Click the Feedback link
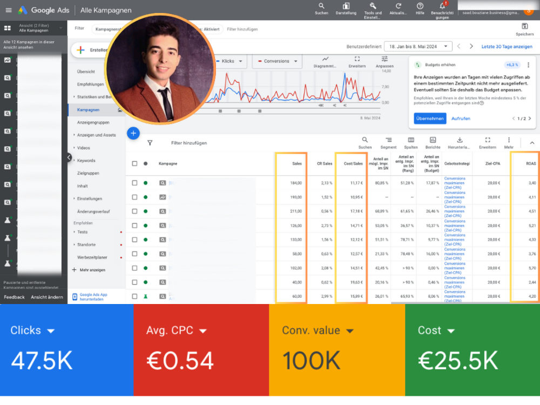This screenshot has height=405, width=540. 14,297
